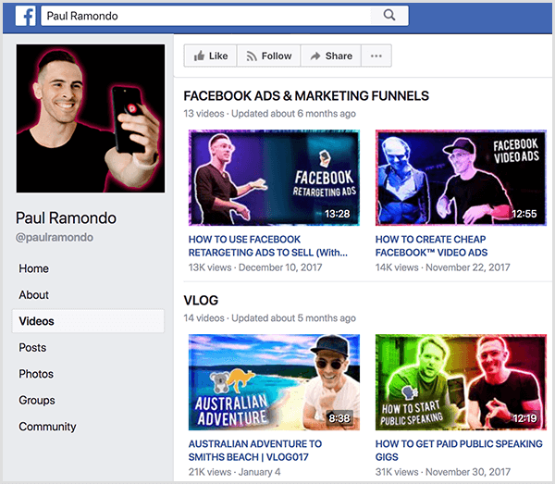The width and height of the screenshot is (555, 484).
Task: Open 'How to Create Cheap Facebook Video Ads' link
Action: point(431,246)
